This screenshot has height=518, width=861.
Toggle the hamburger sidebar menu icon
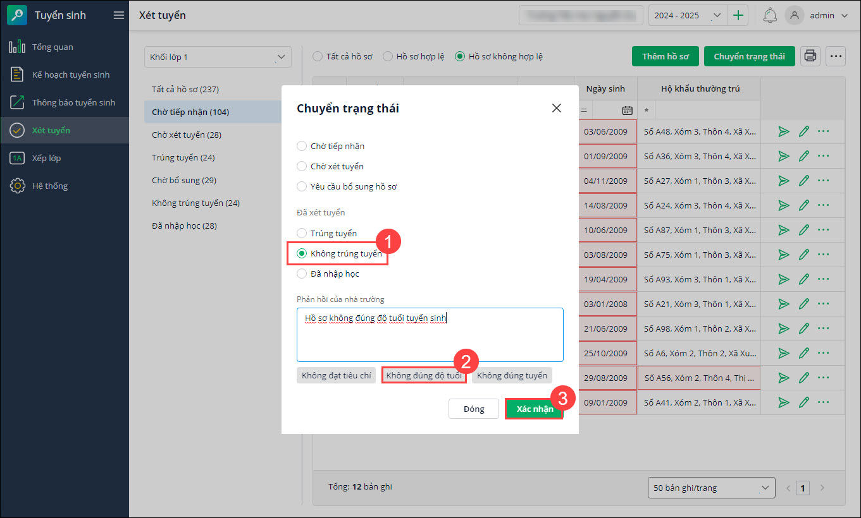click(x=119, y=15)
